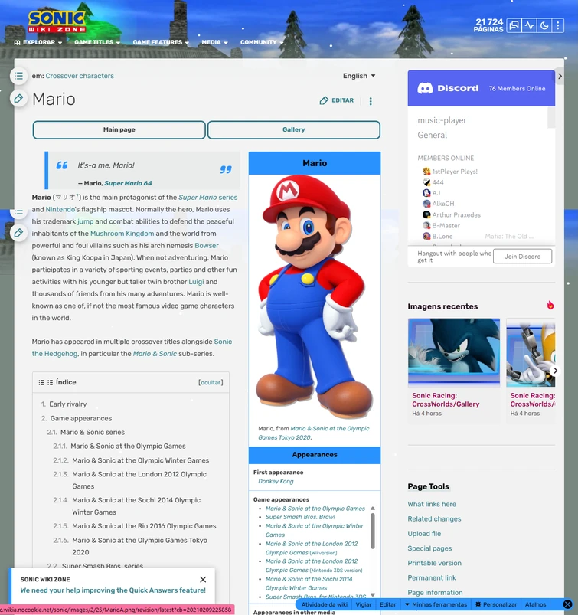Open the English language dropdown

[x=359, y=76]
